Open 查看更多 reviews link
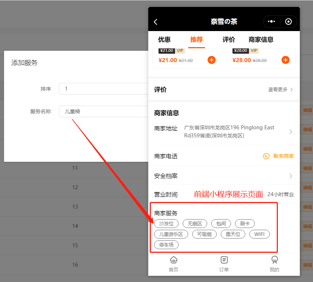The image size is (313, 282). (x=277, y=89)
